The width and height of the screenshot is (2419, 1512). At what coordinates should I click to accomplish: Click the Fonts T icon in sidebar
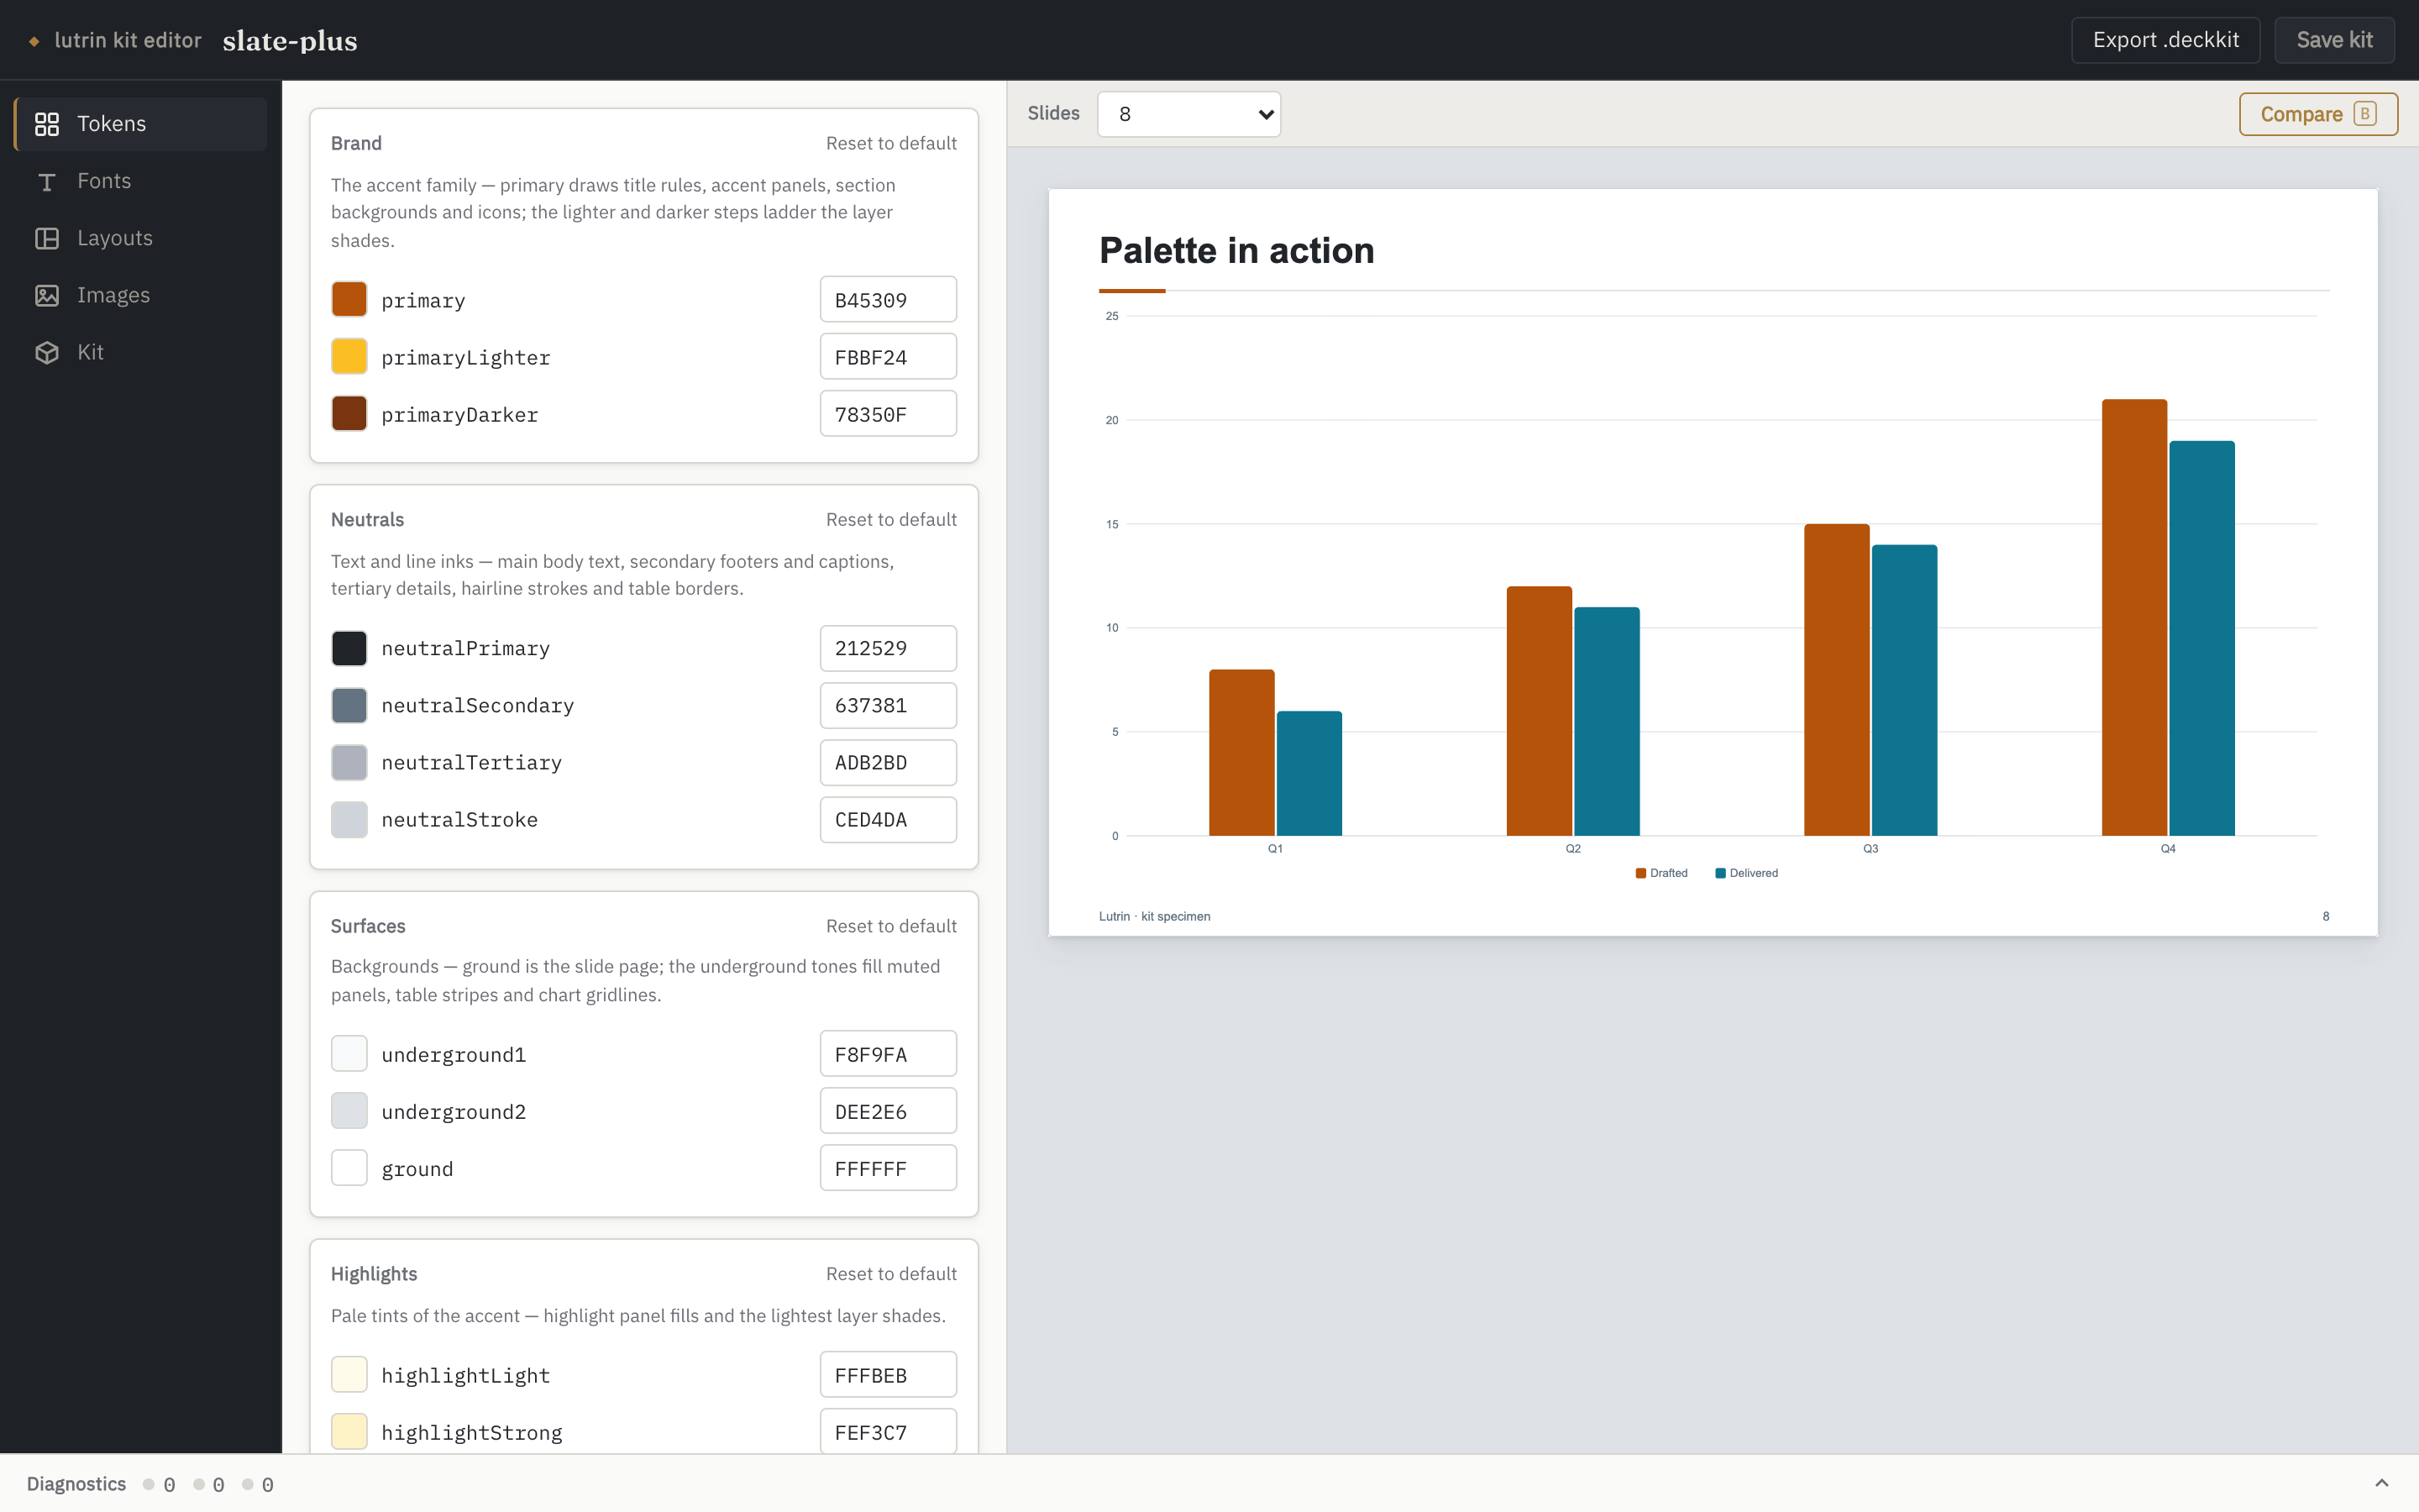coord(47,181)
